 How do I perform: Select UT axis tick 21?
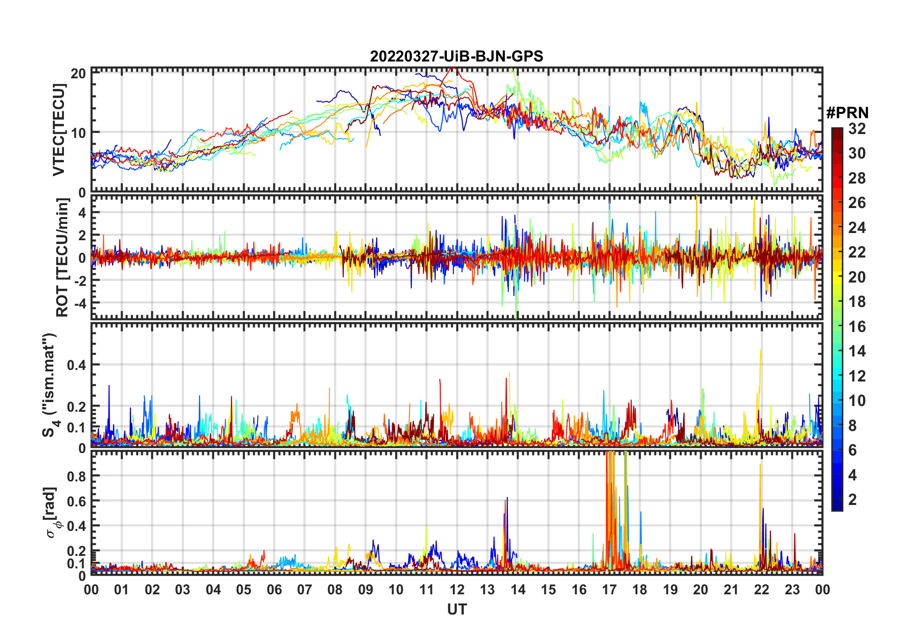pyautogui.click(x=731, y=590)
